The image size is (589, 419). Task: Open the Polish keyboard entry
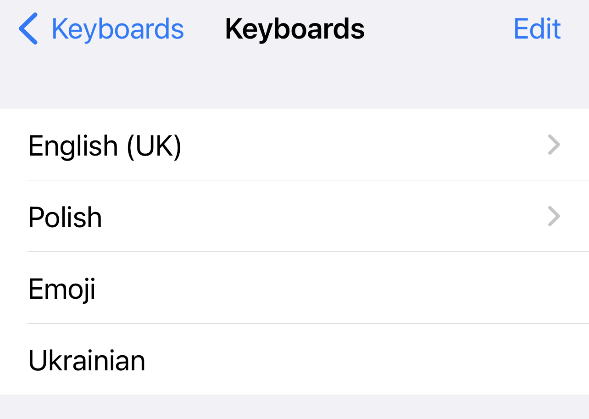coord(65,217)
